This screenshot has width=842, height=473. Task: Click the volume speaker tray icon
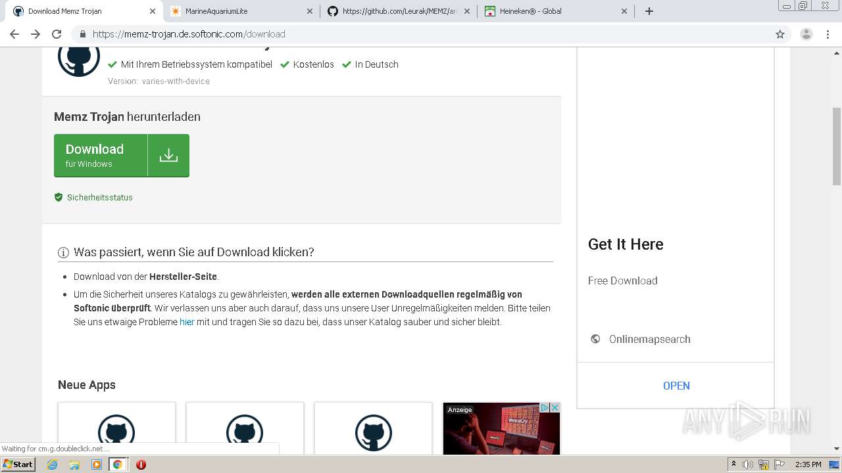point(748,464)
